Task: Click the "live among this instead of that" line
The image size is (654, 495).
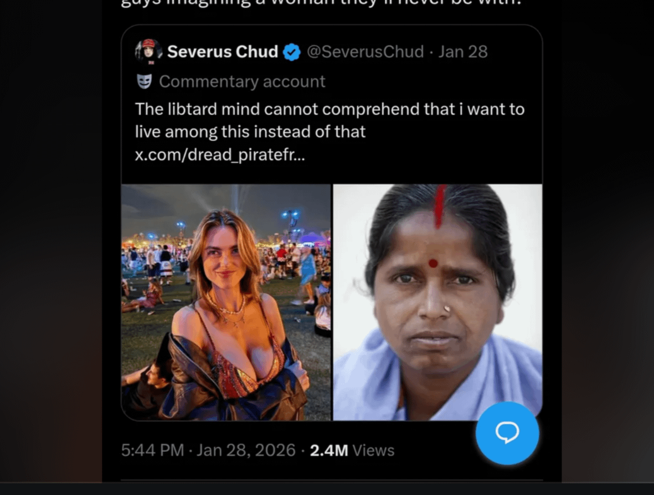Action: pyautogui.click(x=250, y=132)
